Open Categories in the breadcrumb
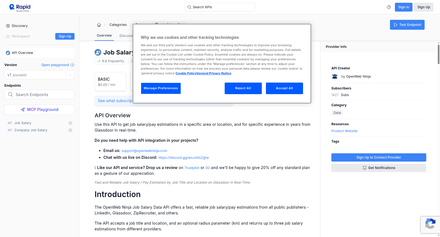Image resolution: width=440 pixels, height=237 pixels. coord(118,25)
